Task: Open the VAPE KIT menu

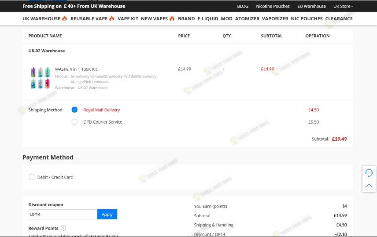Action: tap(128, 19)
